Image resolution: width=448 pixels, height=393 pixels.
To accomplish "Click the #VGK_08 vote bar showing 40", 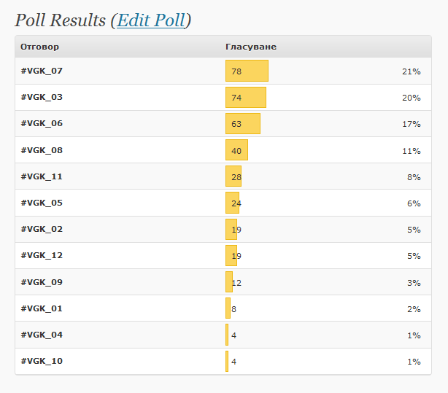I will pos(236,150).
